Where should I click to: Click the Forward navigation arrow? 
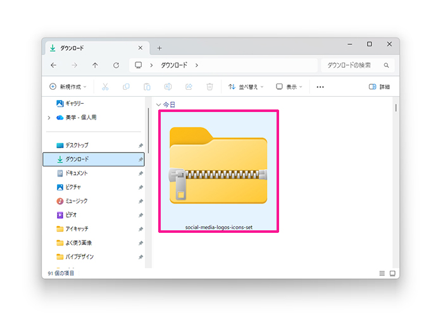[74, 65]
